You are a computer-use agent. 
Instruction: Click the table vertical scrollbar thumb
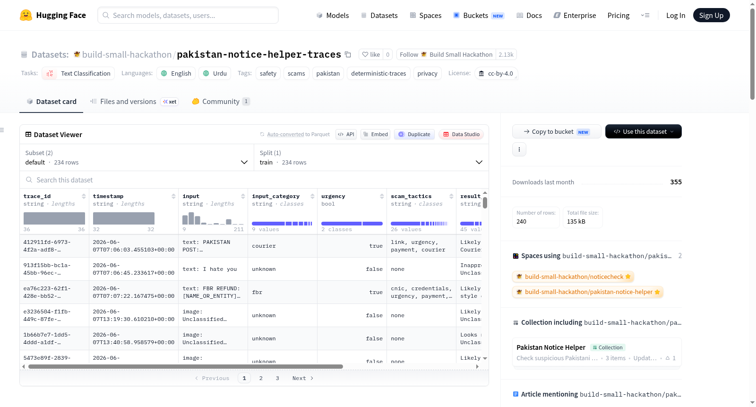[485, 203]
